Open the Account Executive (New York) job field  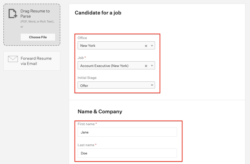116,65
